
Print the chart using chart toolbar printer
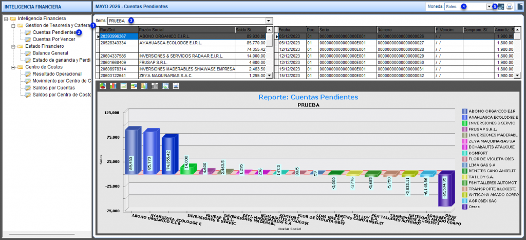(x=176, y=86)
